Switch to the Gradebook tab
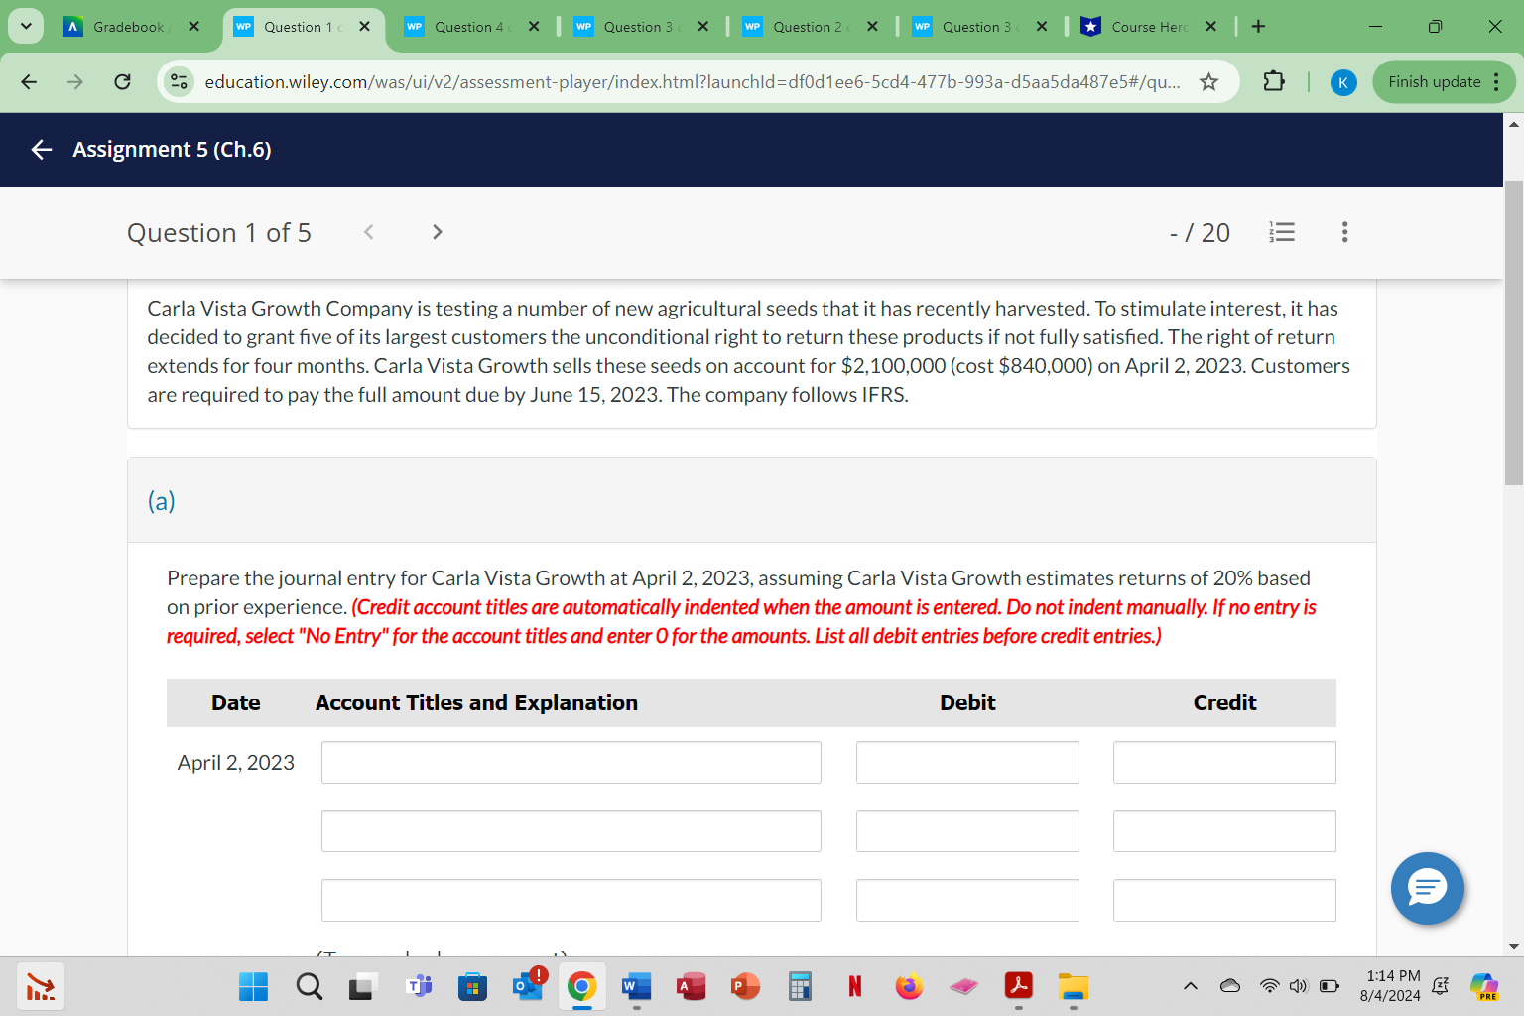 (x=128, y=27)
